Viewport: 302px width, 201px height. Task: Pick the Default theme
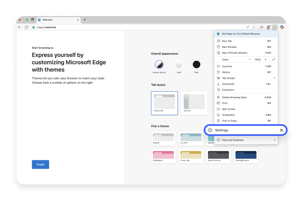click(x=163, y=138)
